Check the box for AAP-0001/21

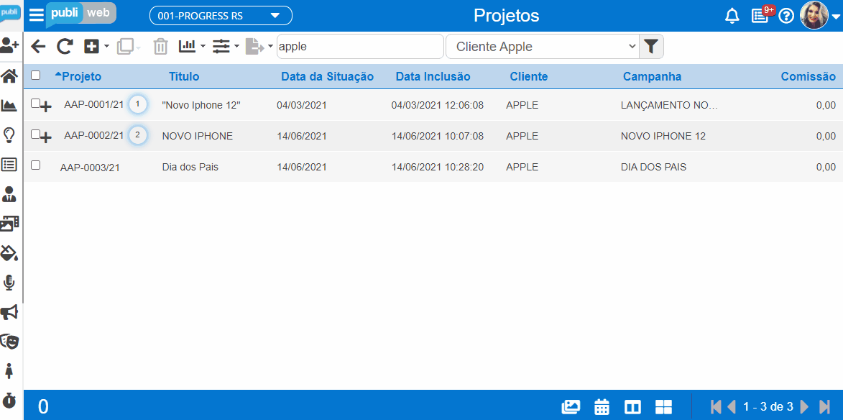[35, 104]
